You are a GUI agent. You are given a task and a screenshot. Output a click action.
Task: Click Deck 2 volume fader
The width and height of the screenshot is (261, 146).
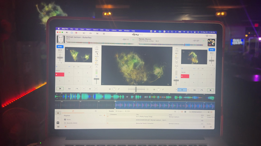[x=176, y=80]
